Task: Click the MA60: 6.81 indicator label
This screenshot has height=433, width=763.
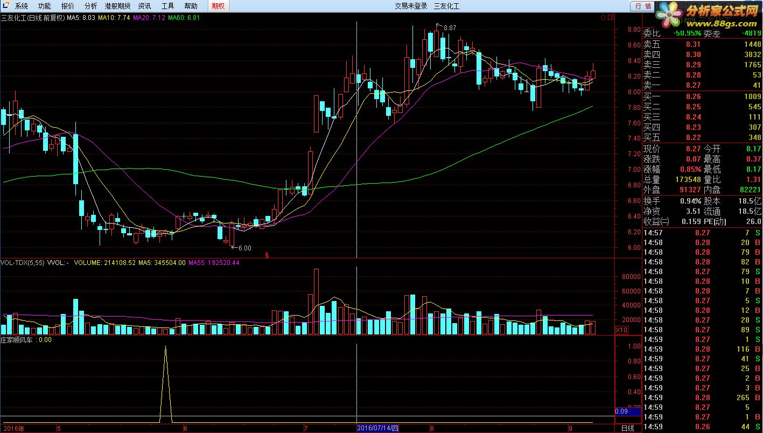Action: (184, 18)
